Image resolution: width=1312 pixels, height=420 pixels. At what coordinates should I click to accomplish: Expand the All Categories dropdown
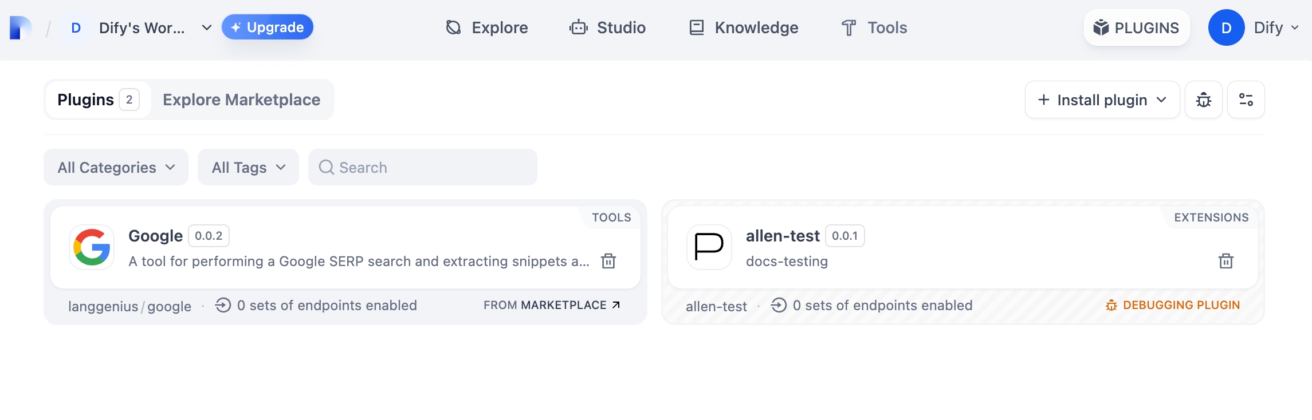[116, 167]
